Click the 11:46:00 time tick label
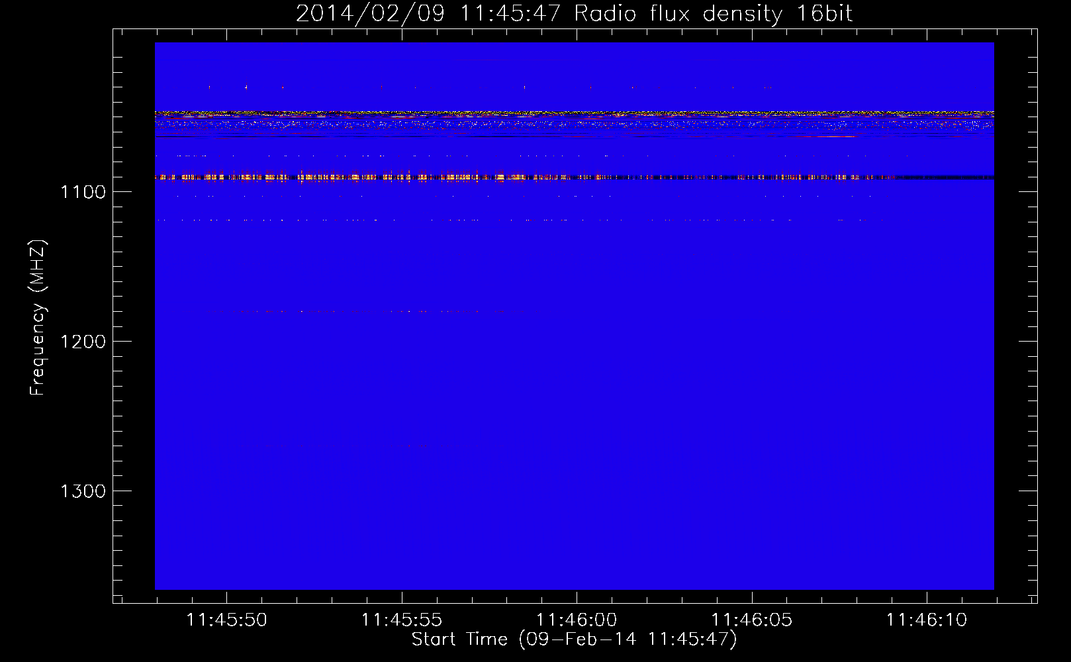 point(577,620)
